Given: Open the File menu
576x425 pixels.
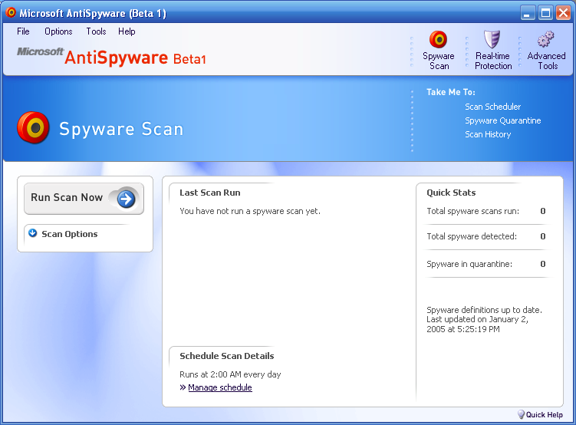Looking at the screenshot, I should [23, 31].
